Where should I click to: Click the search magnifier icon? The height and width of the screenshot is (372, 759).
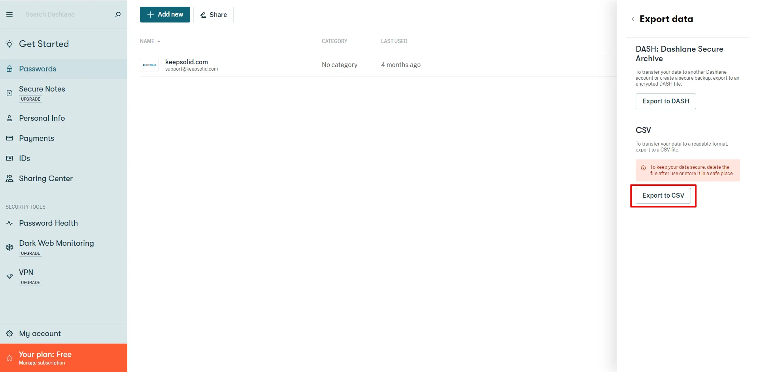point(118,15)
